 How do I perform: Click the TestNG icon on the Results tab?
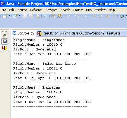[x=40, y=33]
